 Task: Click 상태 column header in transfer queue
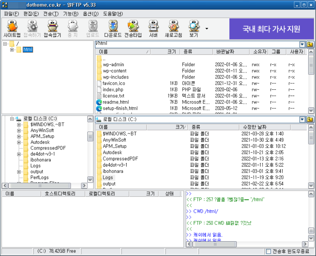(x=169, y=194)
